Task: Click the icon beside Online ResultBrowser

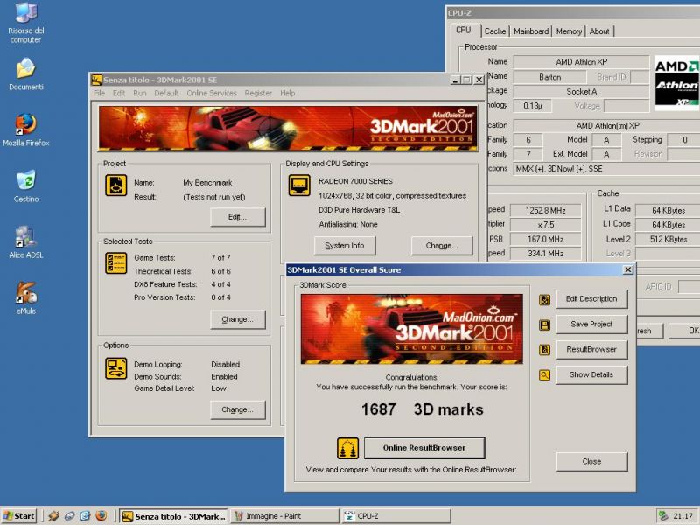Action: point(347,448)
